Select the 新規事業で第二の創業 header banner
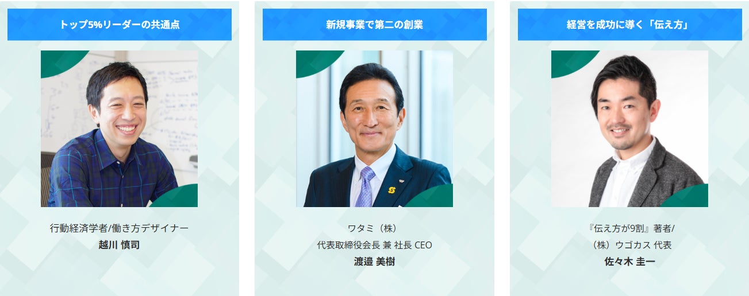The width and height of the screenshot is (749, 296). (x=375, y=25)
